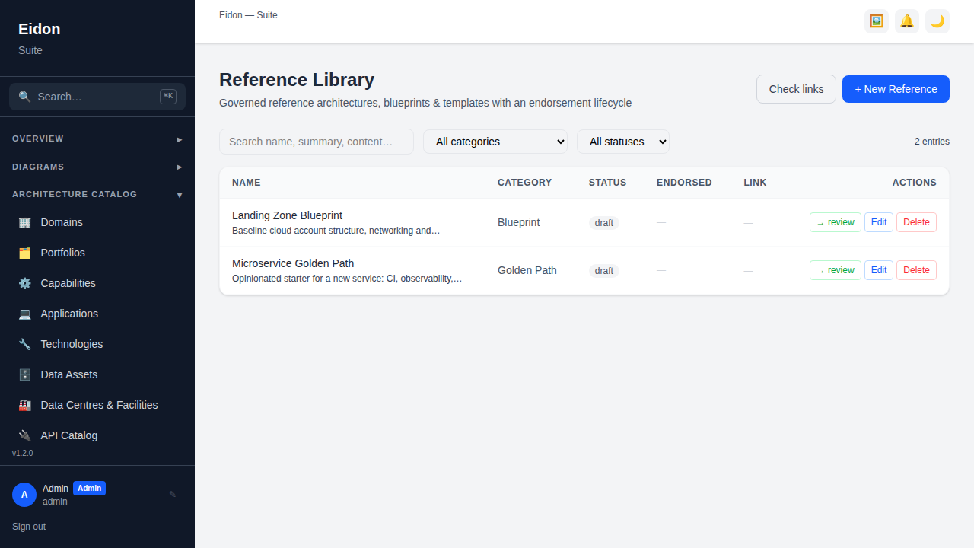Open Applications from the sidebar
Viewport: 974px width, 548px height.
coord(97,314)
